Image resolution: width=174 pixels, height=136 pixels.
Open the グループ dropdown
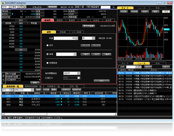[x=11, y=90]
